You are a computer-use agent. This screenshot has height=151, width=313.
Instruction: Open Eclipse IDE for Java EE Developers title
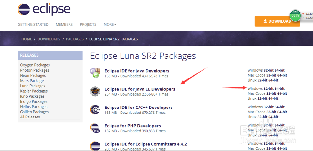(x=140, y=89)
